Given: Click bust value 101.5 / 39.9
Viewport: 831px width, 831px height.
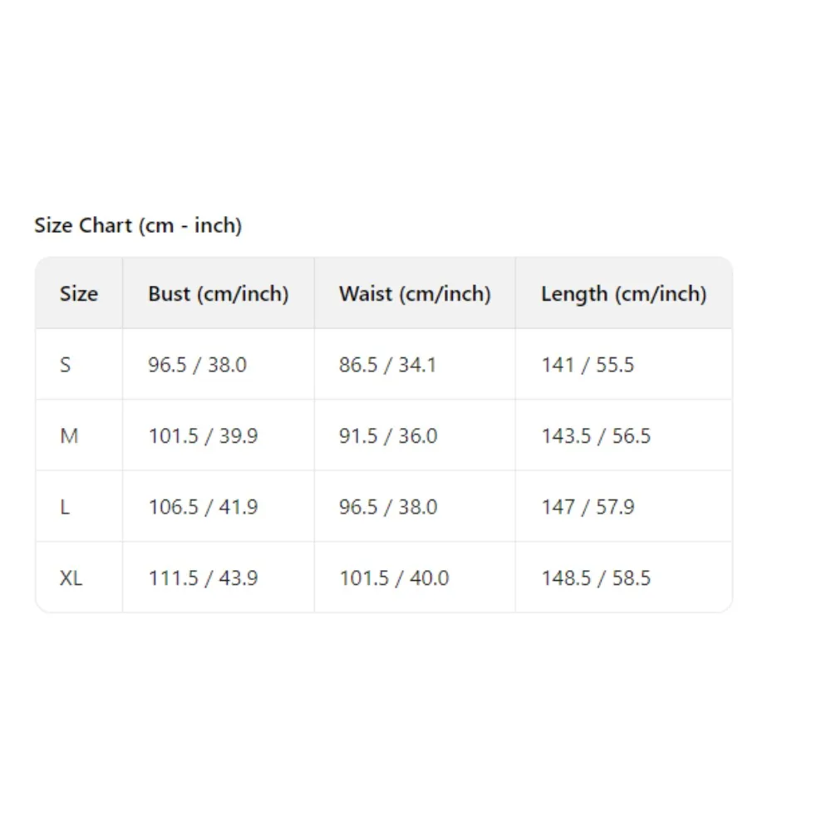Looking at the screenshot, I should click(203, 435).
